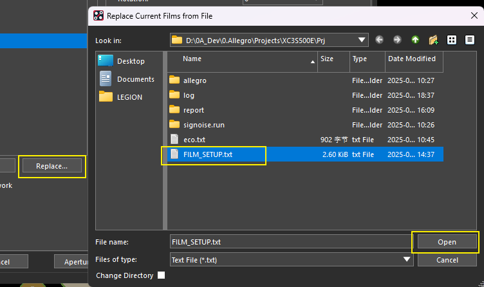Click the File name input field
The image size is (484, 287).
pyautogui.click(x=290, y=242)
